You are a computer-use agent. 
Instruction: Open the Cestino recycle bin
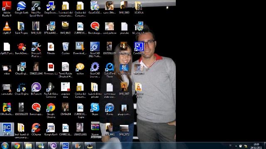(66, 48)
